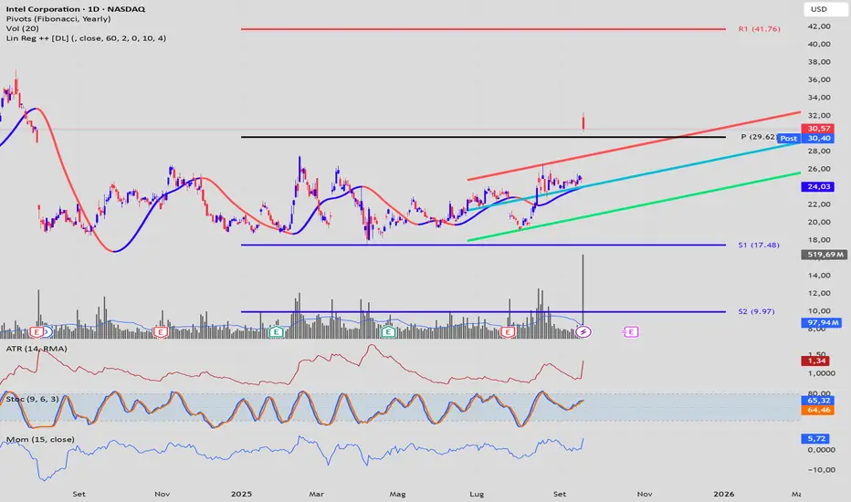Screen dimensions: 851x502
Task: Click the red 30,57 last price label
Action: click(x=818, y=129)
